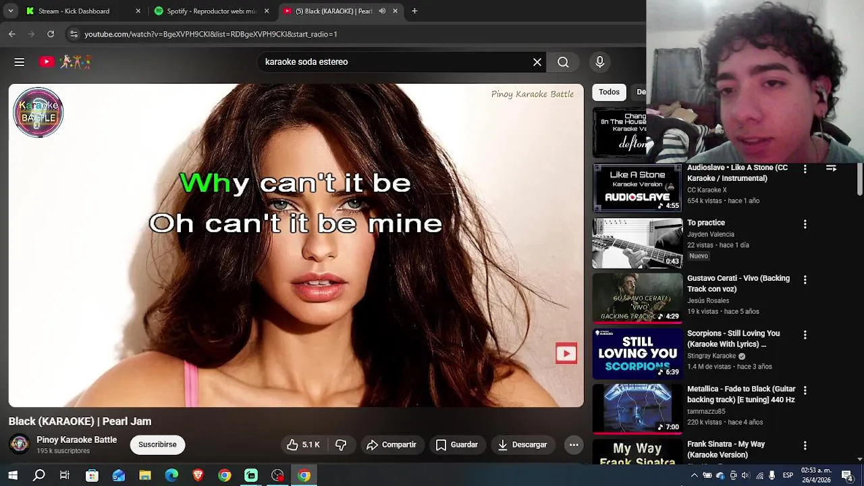Open options for Gustavo Cerati Vivo video
Screen dimensions: 864x486
(805, 279)
